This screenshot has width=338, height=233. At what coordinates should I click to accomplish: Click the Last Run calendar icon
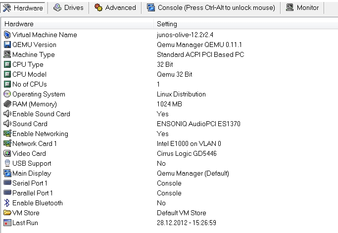click(7, 223)
